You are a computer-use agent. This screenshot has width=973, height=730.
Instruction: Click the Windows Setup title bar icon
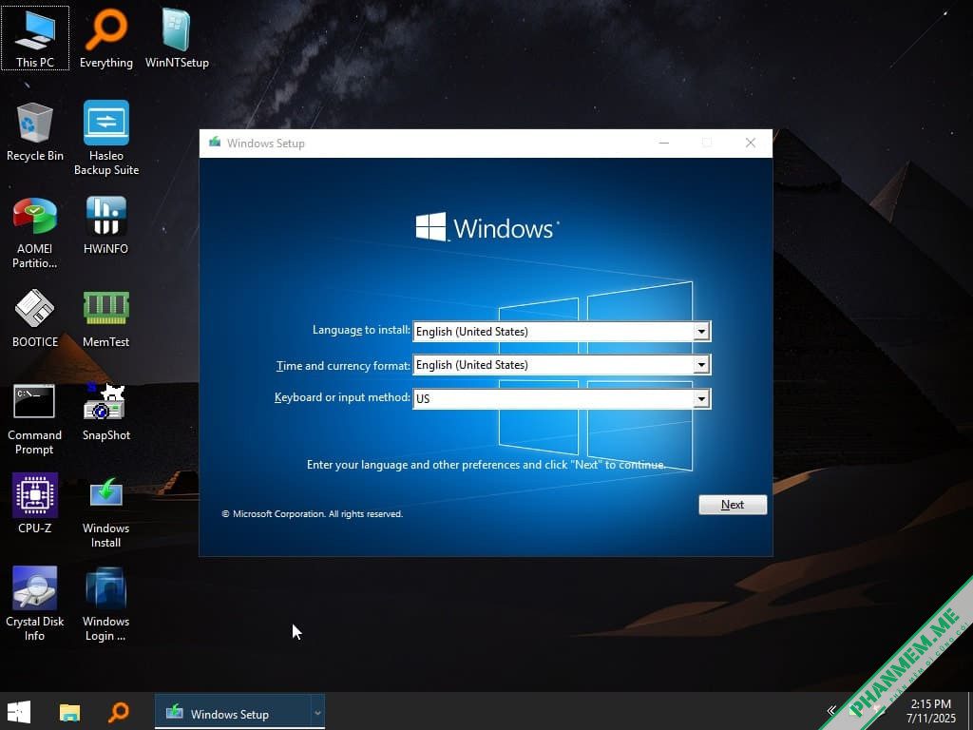click(x=216, y=143)
